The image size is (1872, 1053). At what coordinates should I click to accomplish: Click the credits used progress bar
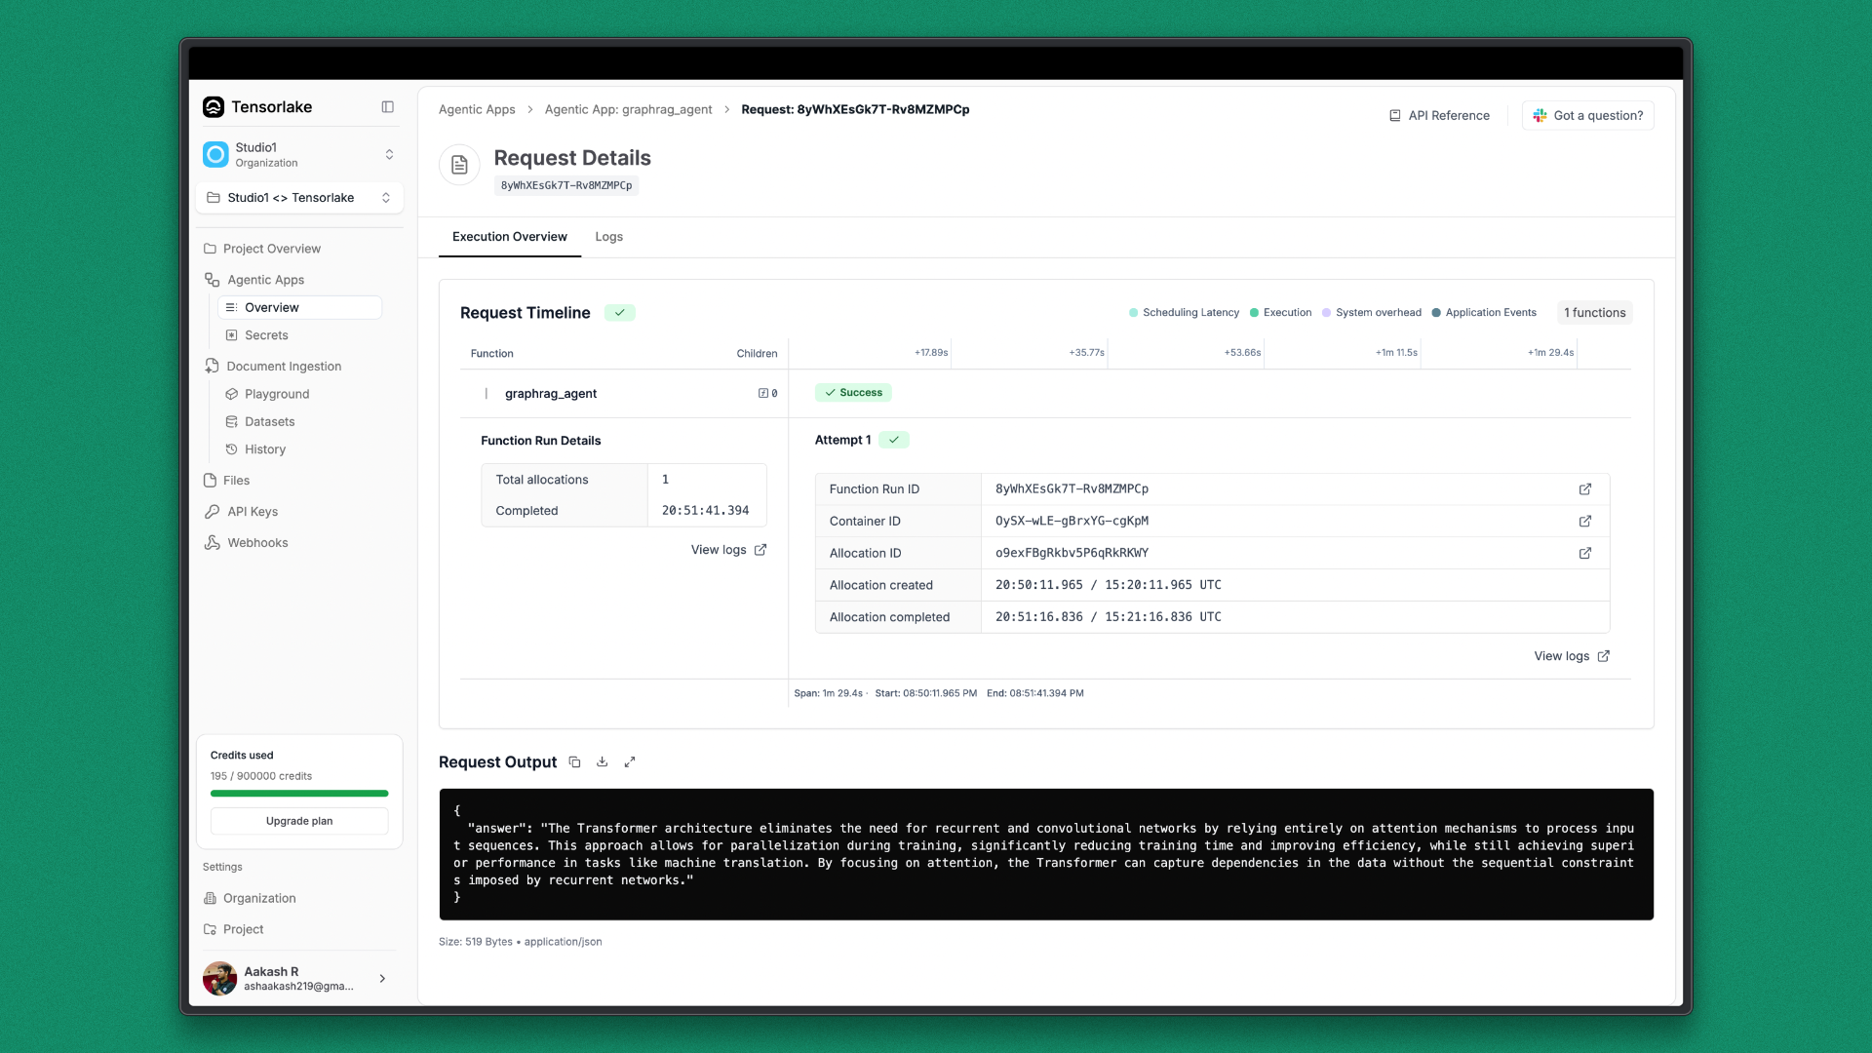(299, 794)
